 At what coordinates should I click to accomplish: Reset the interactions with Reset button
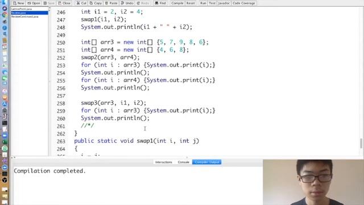point(191,3)
